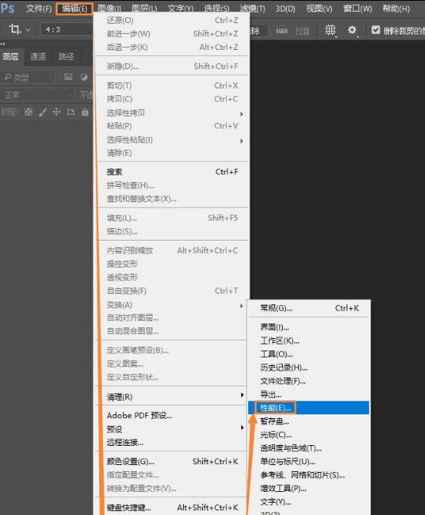425x515 pixels.
Task: Open the 窗口(W) menu
Action: pos(357,8)
